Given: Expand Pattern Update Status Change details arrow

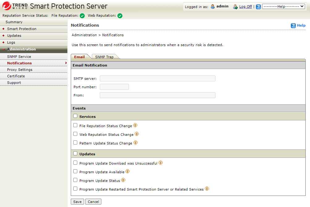Looking at the screenshot, I should [x=135, y=143].
